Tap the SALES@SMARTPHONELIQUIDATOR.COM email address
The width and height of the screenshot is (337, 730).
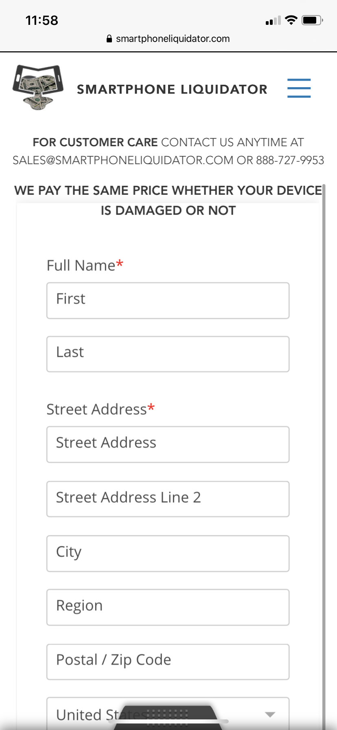coord(123,160)
